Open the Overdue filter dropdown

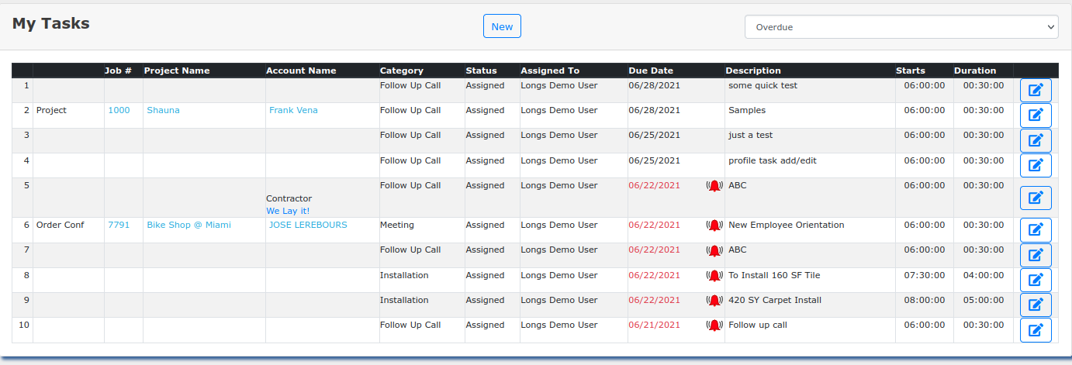901,27
